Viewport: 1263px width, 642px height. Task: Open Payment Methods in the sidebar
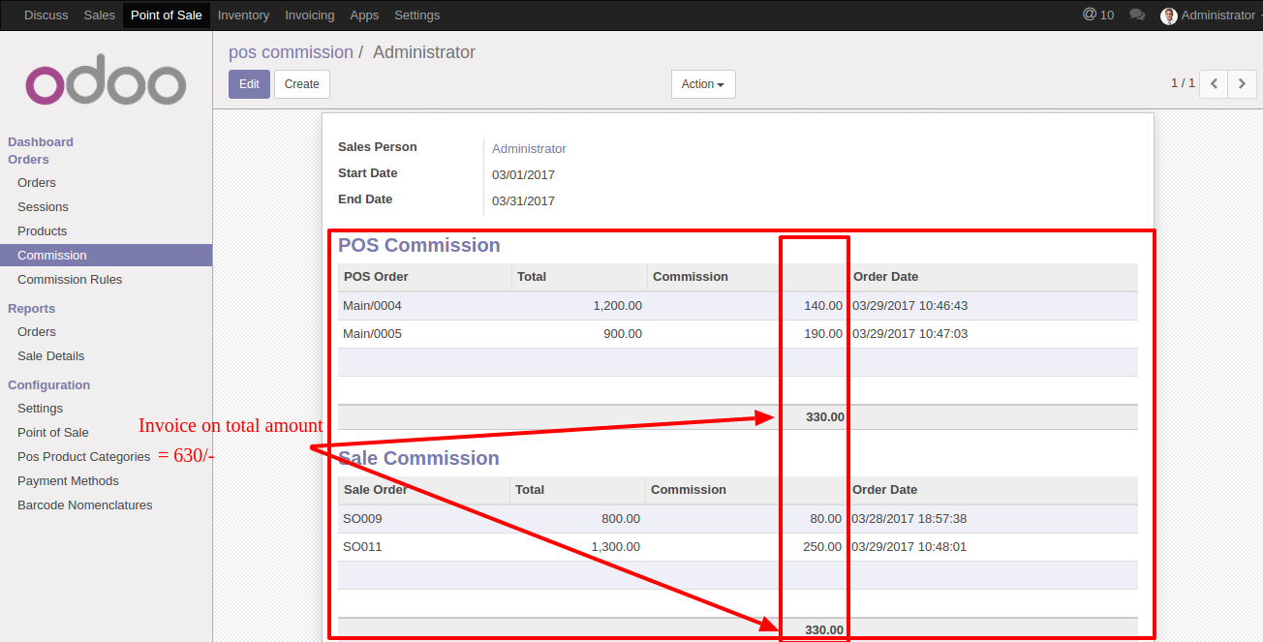(68, 481)
